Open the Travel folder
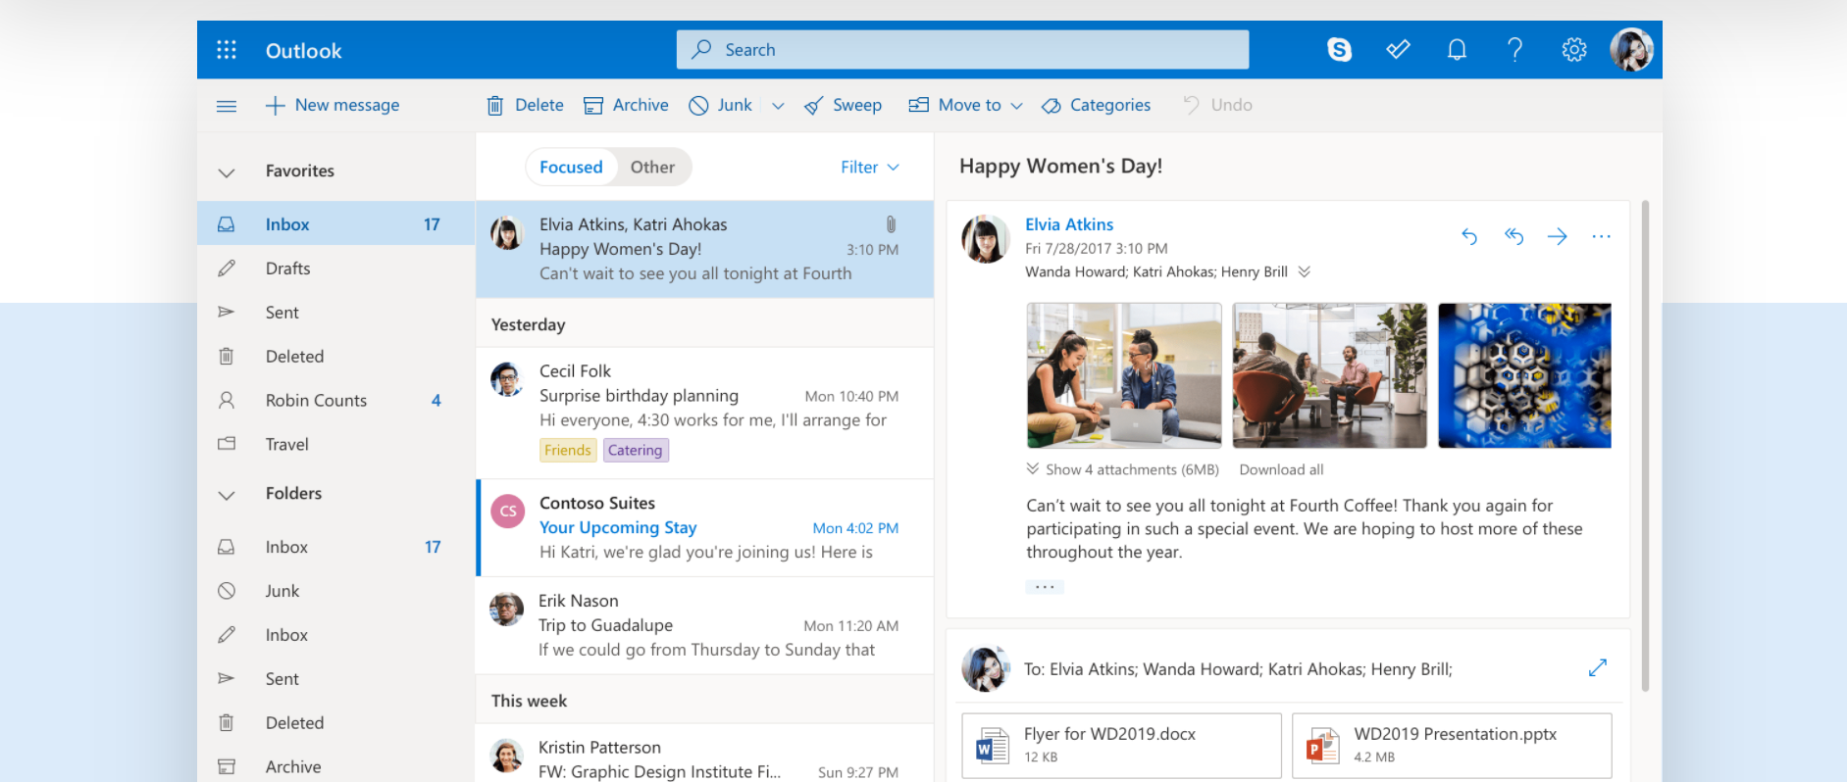 [335, 444]
